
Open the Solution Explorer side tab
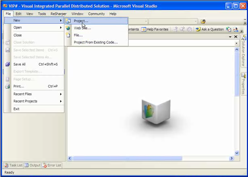click(x=244, y=51)
